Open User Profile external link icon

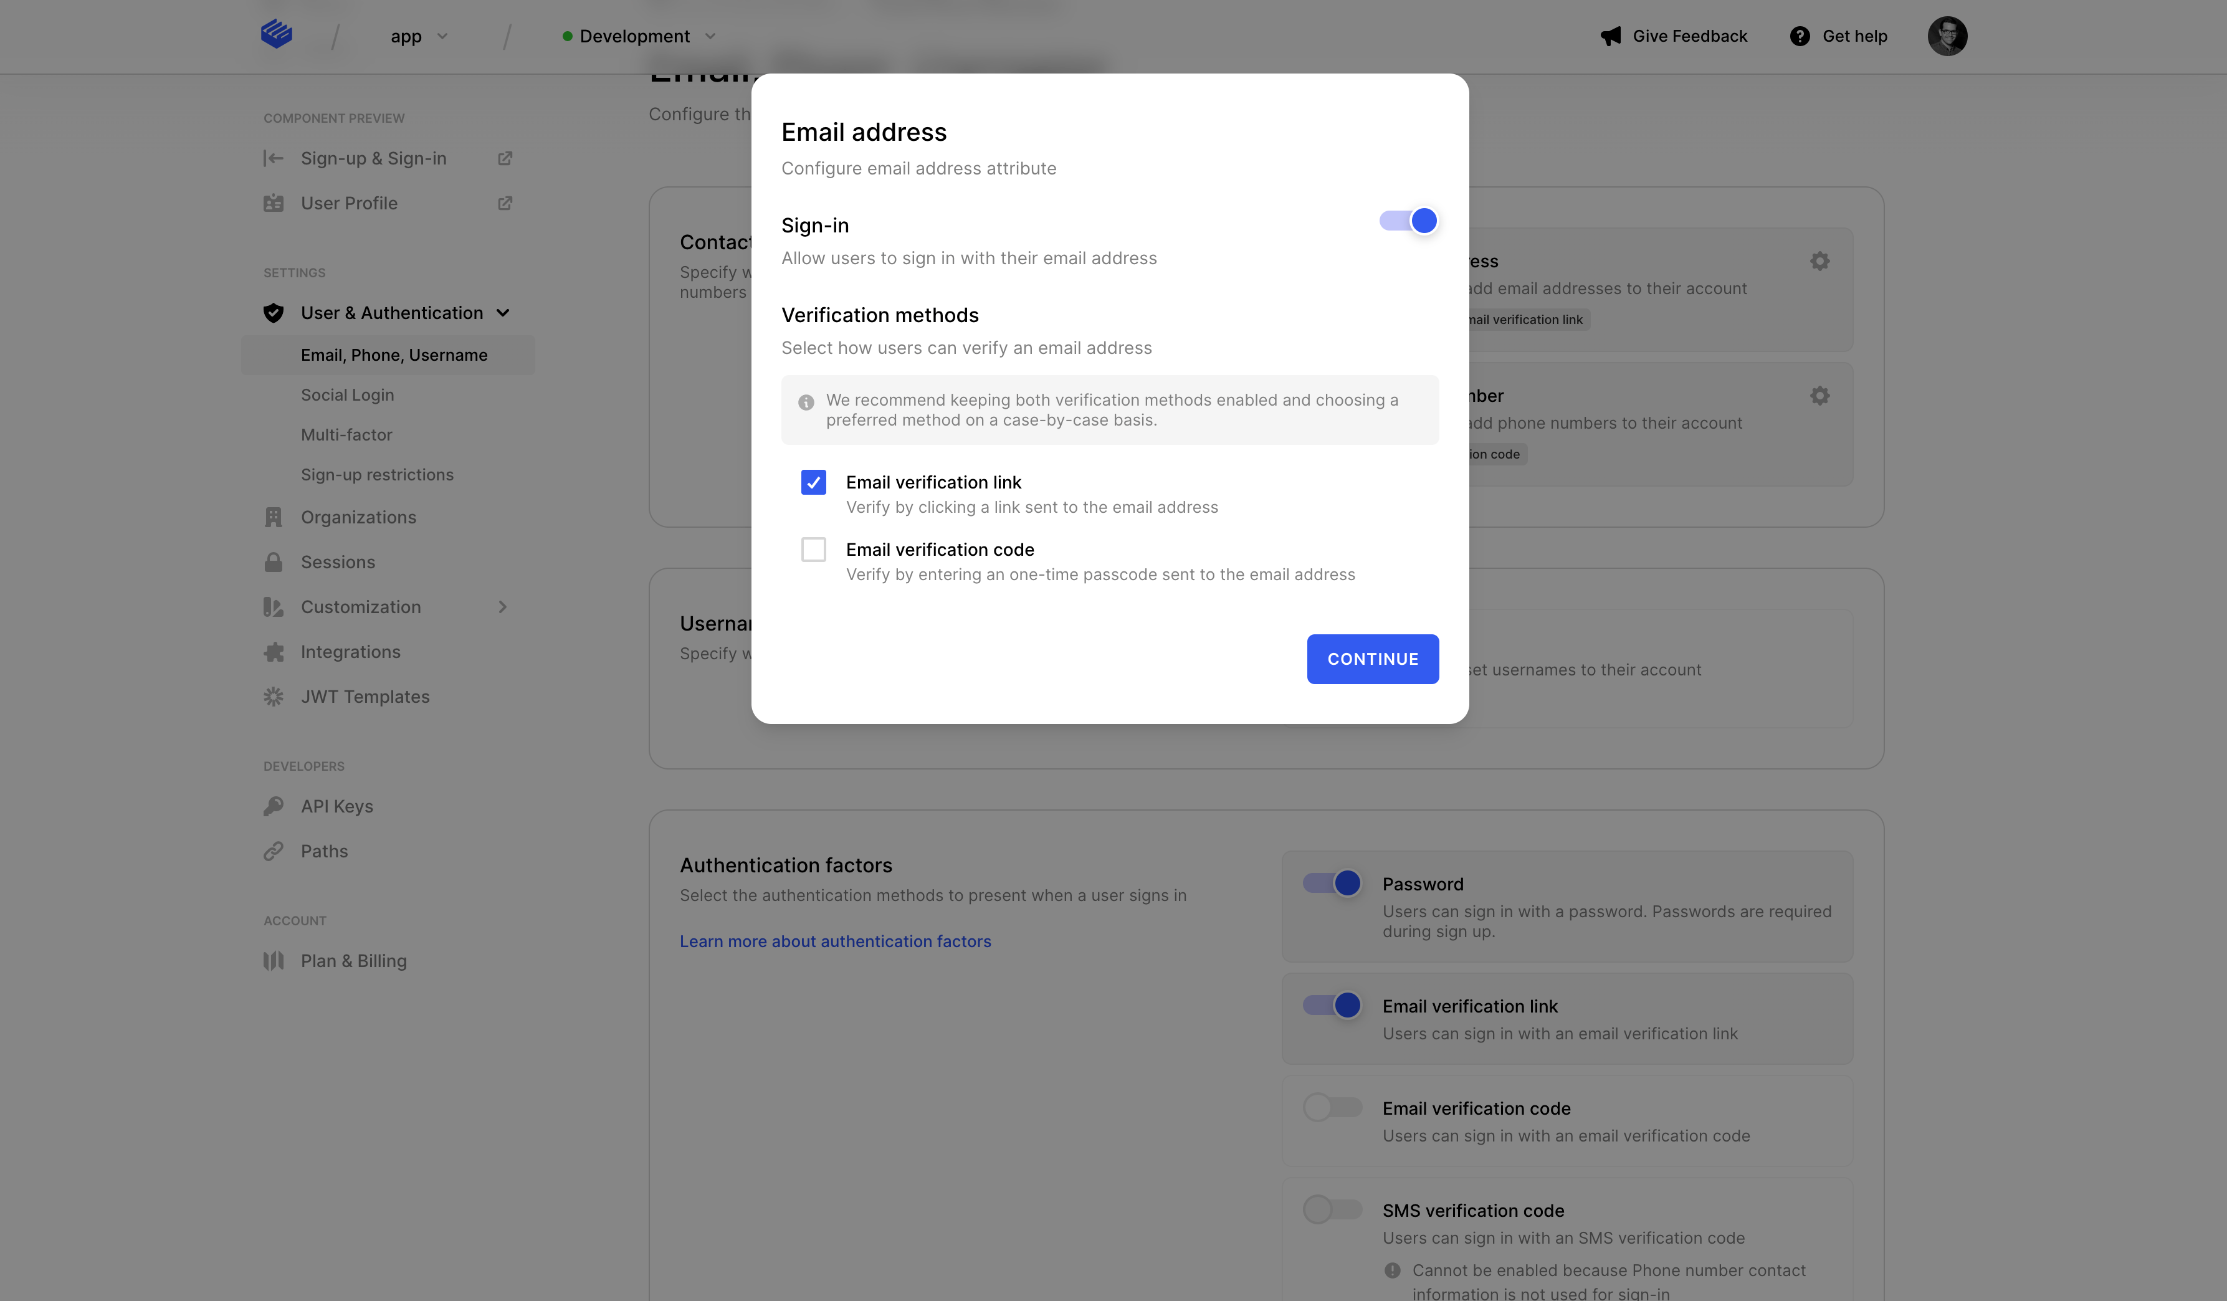[505, 203]
